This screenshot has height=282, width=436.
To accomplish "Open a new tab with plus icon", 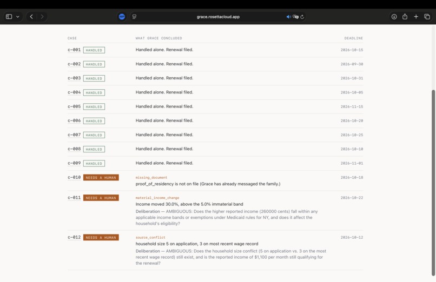I will (x=416, y=17).
